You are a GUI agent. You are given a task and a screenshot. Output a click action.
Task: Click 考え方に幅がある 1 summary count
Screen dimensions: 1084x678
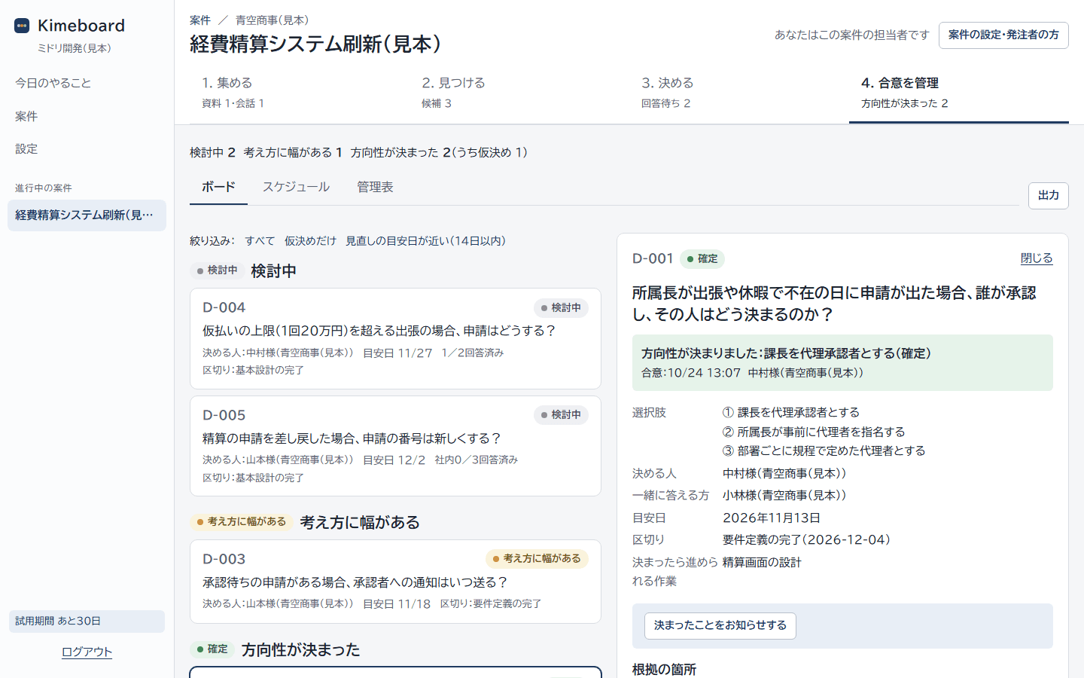click(x=293, y=153)
